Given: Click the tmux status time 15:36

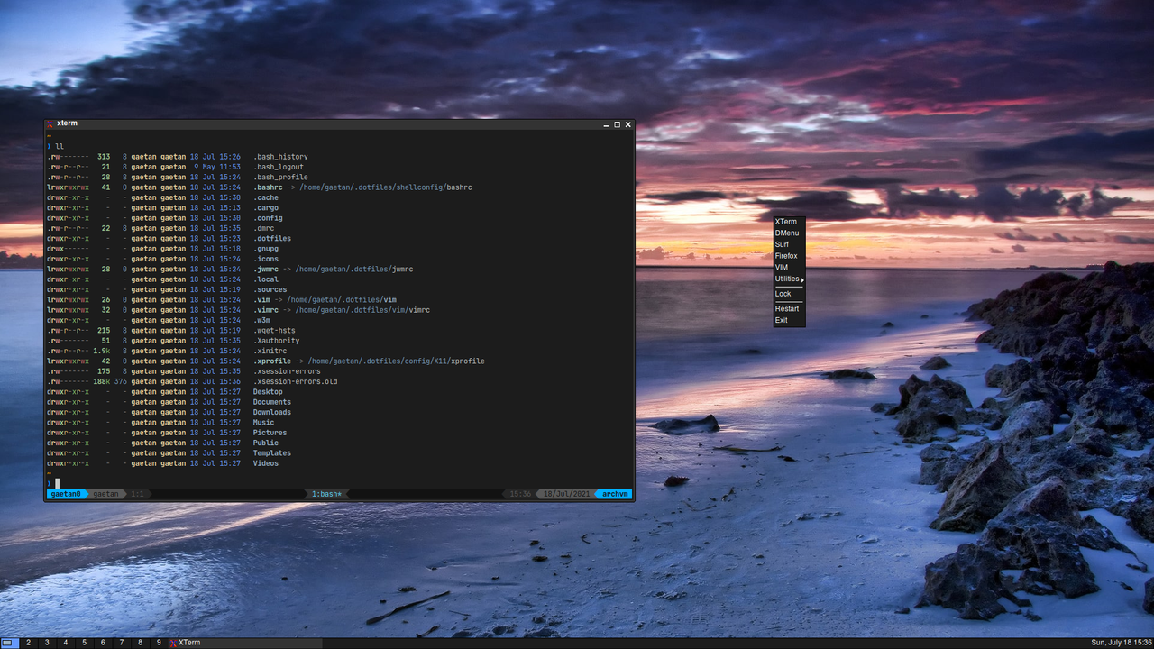Looking at the screenshot, I should (520, 494).
